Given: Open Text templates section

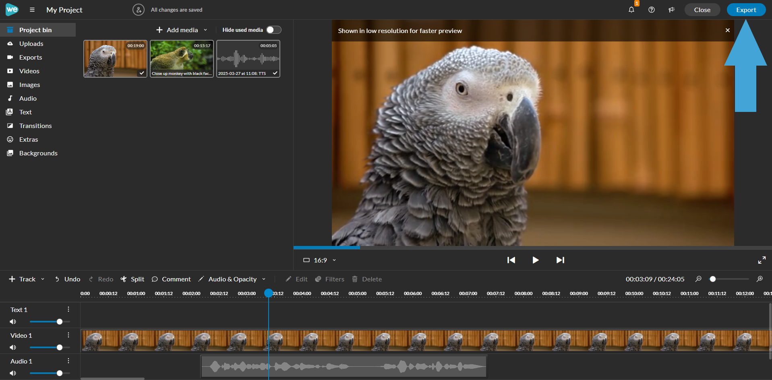Looking at the screenshot, I should (38, 112).
